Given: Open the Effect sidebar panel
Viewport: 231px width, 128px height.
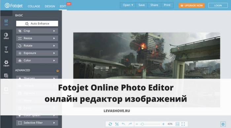Looking at the screenshot, I should tap(6, 36).
